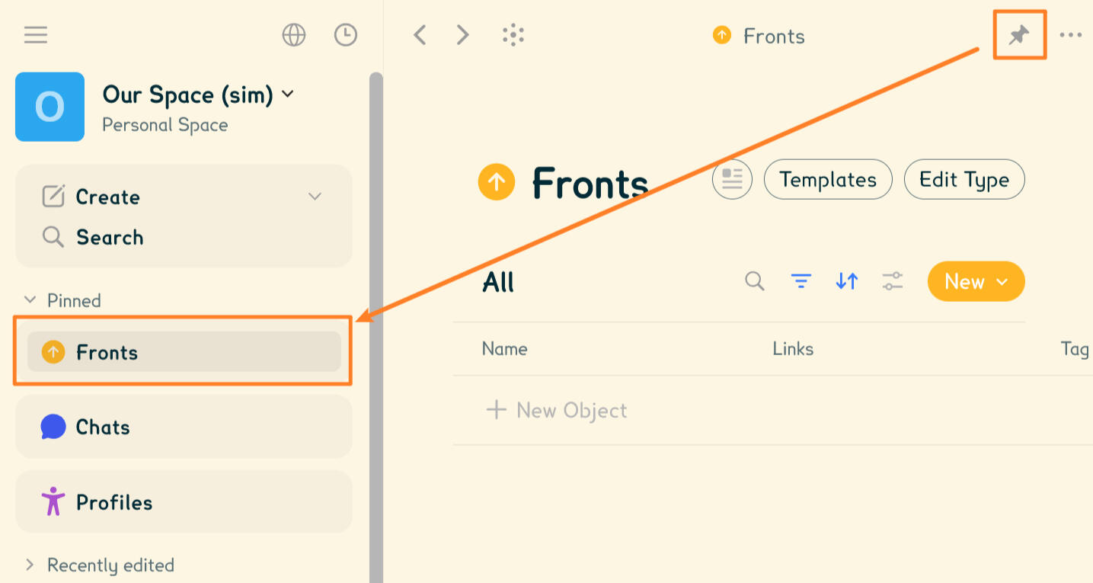This screenshot has width=1093, height=583.
Task: Collapse the Pinned section
Action: (x=30, y=300)
